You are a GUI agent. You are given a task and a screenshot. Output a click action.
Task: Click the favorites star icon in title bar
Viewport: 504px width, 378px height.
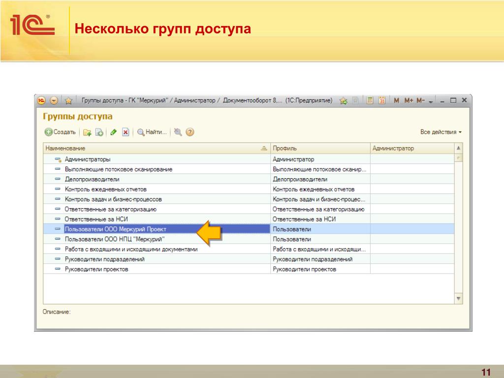tap(68, 101)
